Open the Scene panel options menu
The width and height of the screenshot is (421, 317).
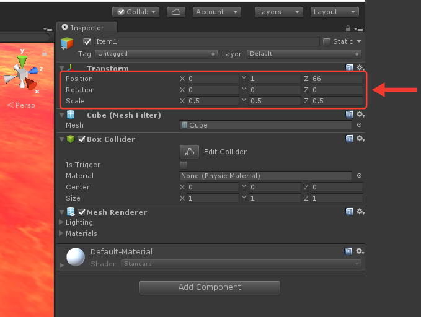click(48, 29)
